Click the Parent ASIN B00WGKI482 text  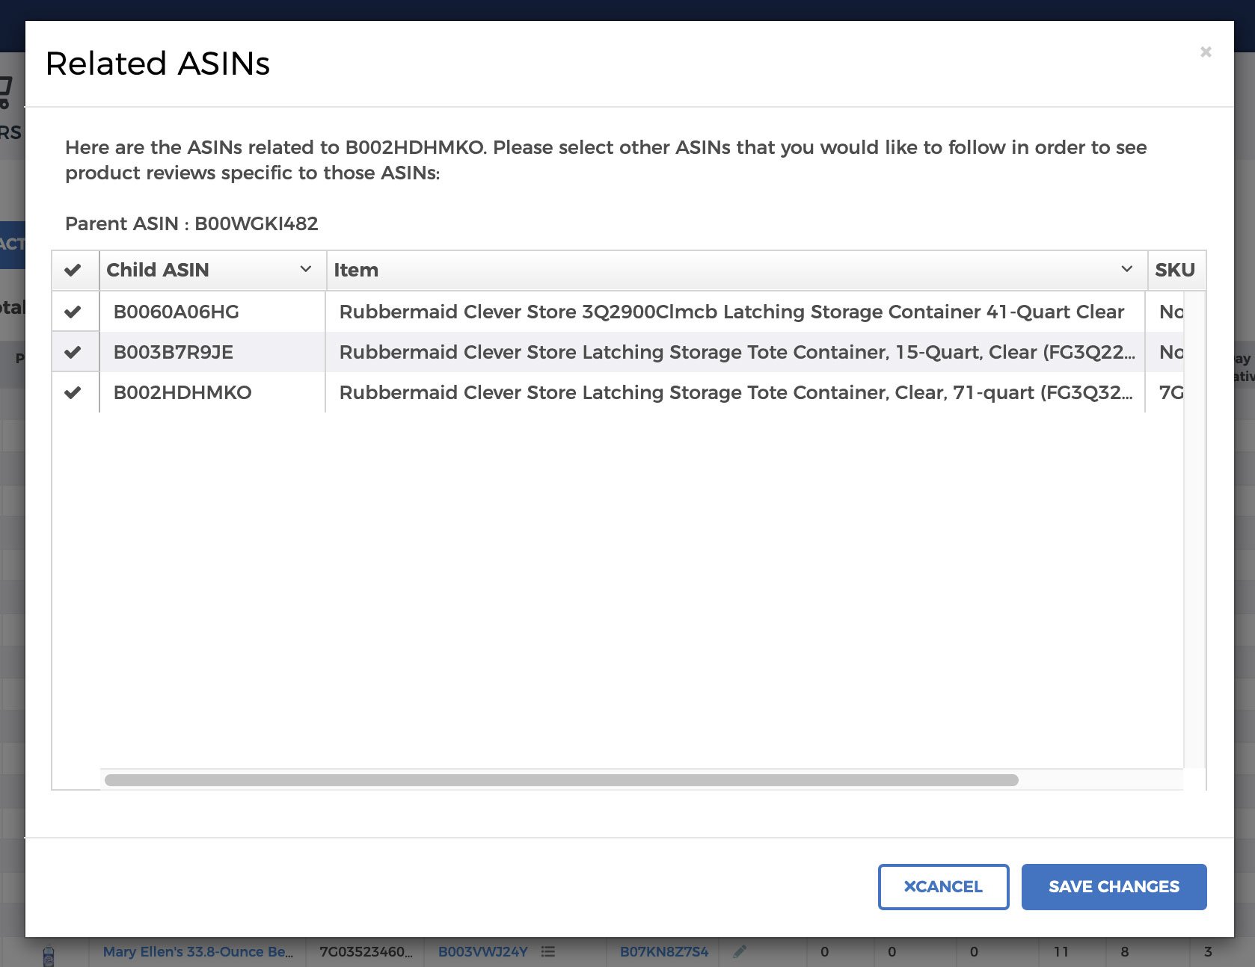[191, 223]
